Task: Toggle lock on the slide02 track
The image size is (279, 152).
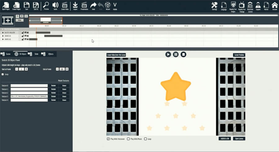Action: (23, 36)
